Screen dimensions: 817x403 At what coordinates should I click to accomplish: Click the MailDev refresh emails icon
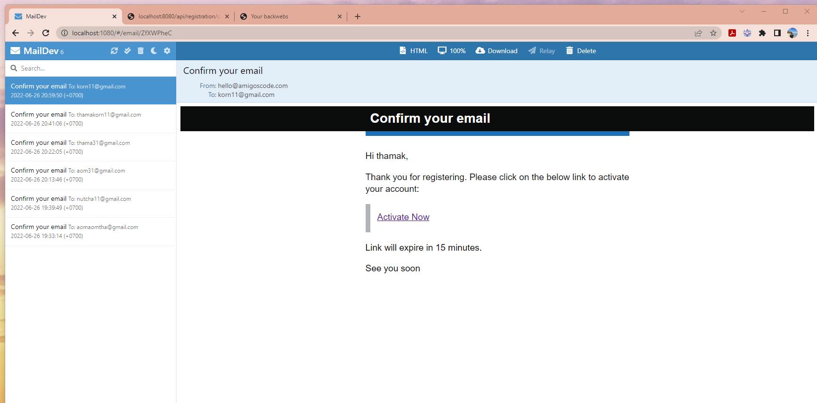(x=114, y=51)
